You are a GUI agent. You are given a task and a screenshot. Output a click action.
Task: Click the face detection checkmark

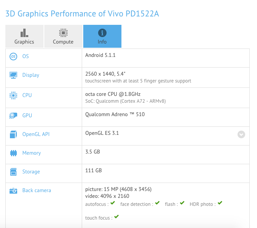pos(157,203)
